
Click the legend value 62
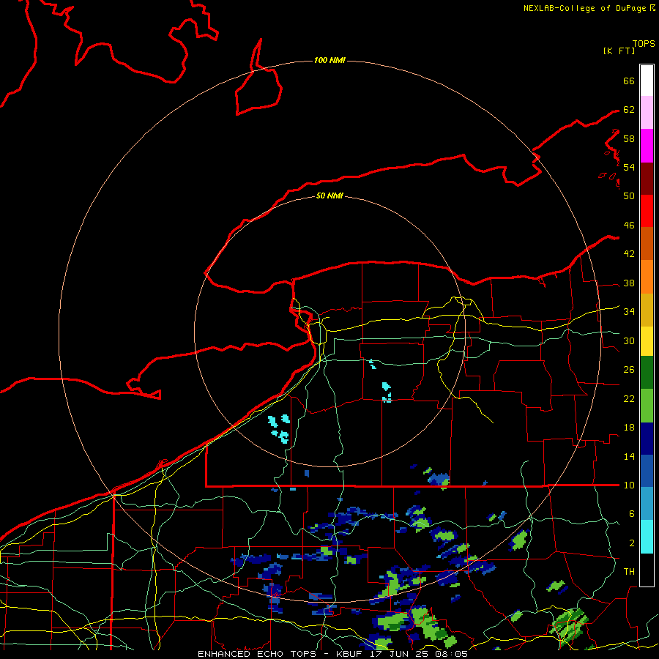coord(629,110)
